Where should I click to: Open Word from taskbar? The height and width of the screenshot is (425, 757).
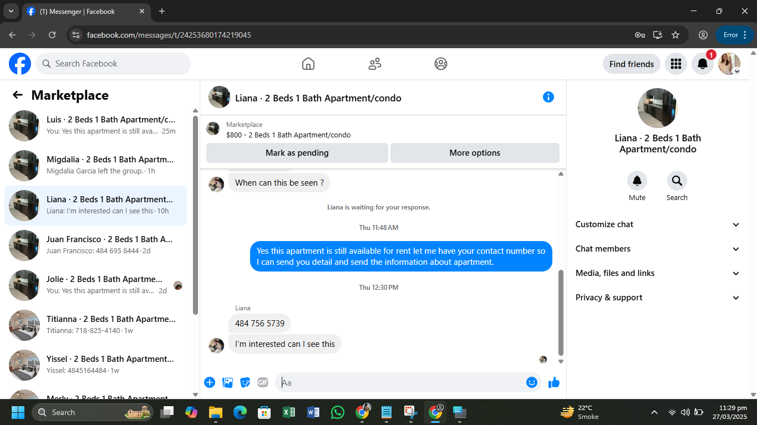[x=313, y=412]
